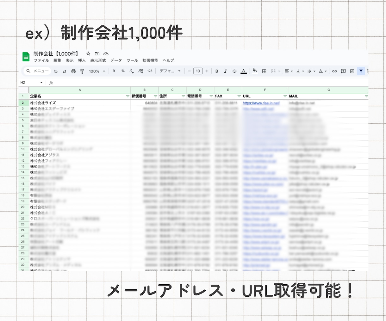Open the ヘルプ menu
The image size is (386, 321).
[168, 60]
